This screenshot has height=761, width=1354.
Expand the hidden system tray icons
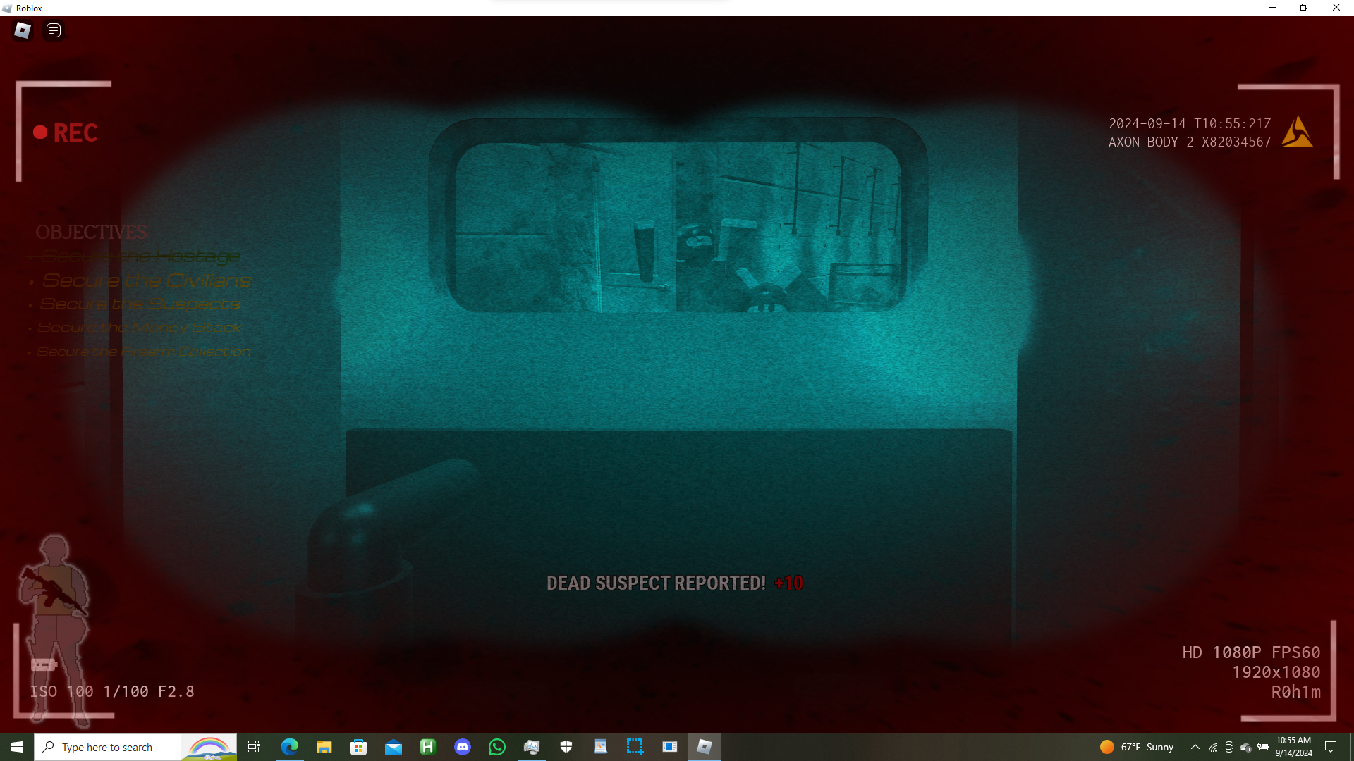tap(1195, 747)
